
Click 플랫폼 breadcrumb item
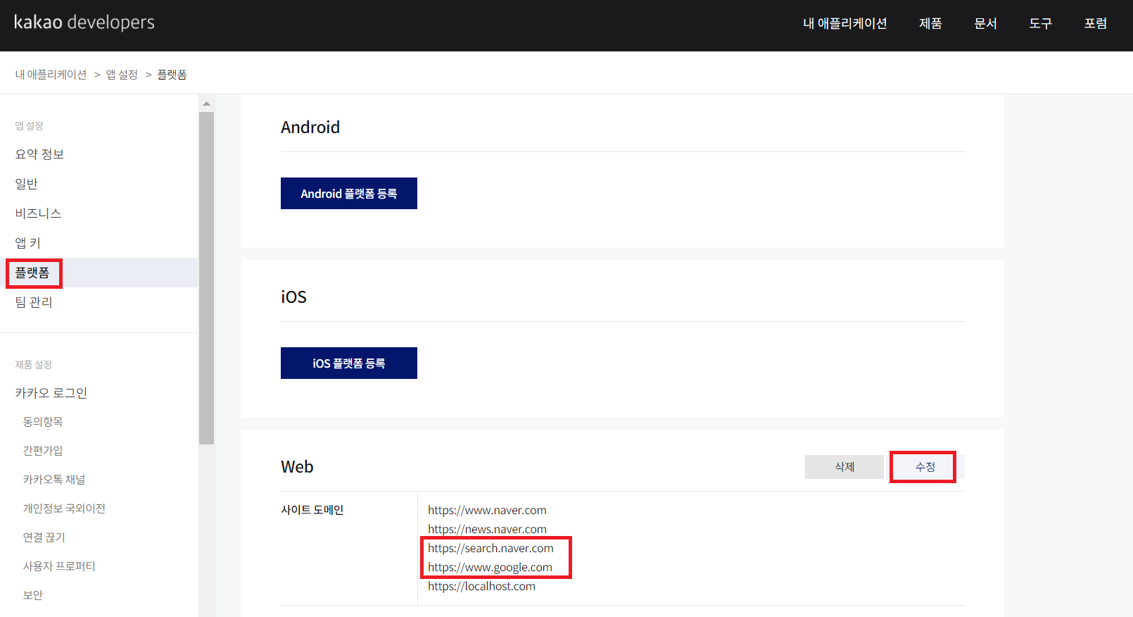pos(172,75)
